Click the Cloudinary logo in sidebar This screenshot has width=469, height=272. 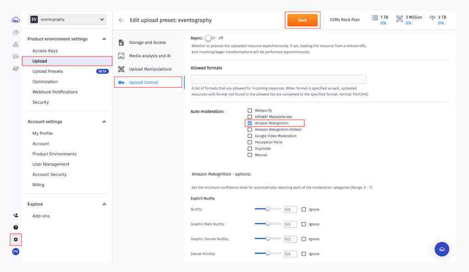[x=16, y=20]
